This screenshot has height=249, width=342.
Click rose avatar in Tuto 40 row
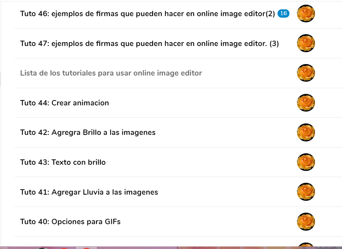(x=306, y=222)
